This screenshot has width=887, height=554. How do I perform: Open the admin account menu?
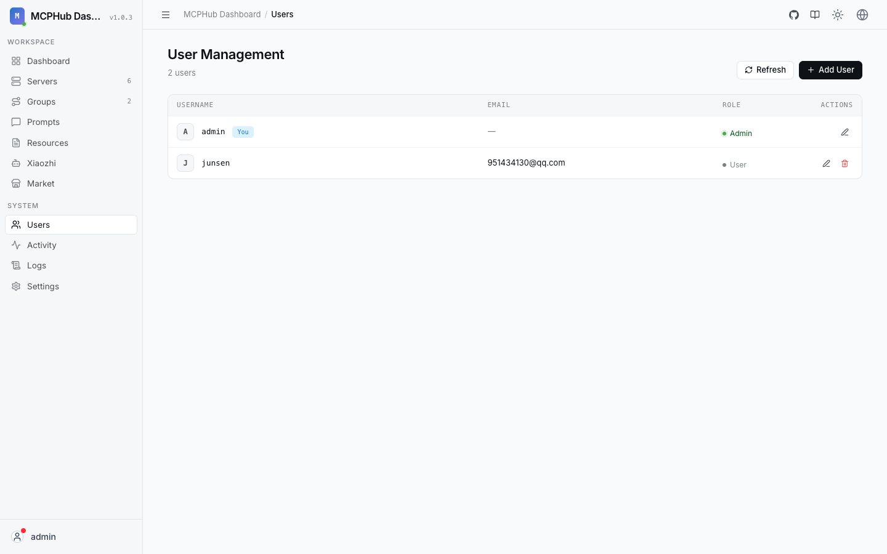tap(71, 537)
